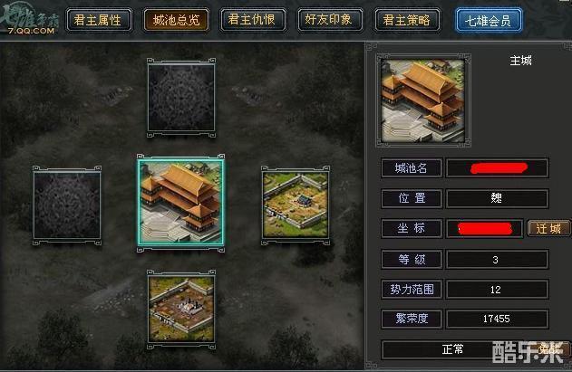
Task: Click the 迁城 relocate button
Action: pos(548,229)
